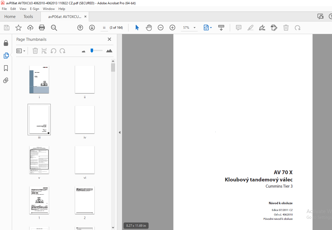Open the share comments icon at top right
332x230 pixels.
(320, 17)
